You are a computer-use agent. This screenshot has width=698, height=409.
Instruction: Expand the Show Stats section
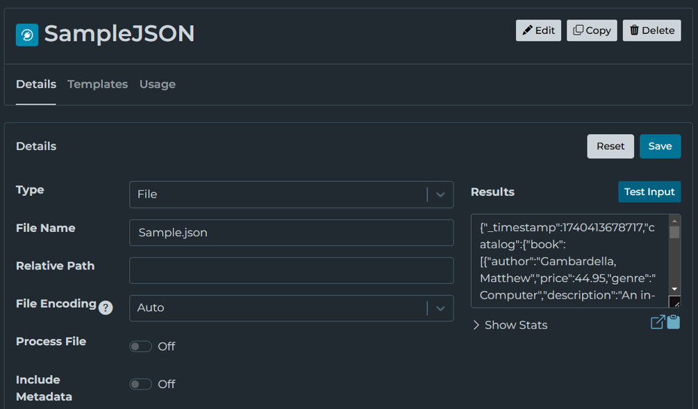(x=509, y=324)
